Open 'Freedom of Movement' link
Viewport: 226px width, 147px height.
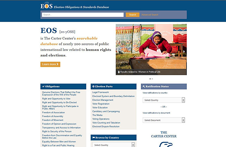tap(53, 120)
